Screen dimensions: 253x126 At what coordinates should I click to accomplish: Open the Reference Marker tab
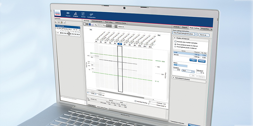tap(121, 23)
